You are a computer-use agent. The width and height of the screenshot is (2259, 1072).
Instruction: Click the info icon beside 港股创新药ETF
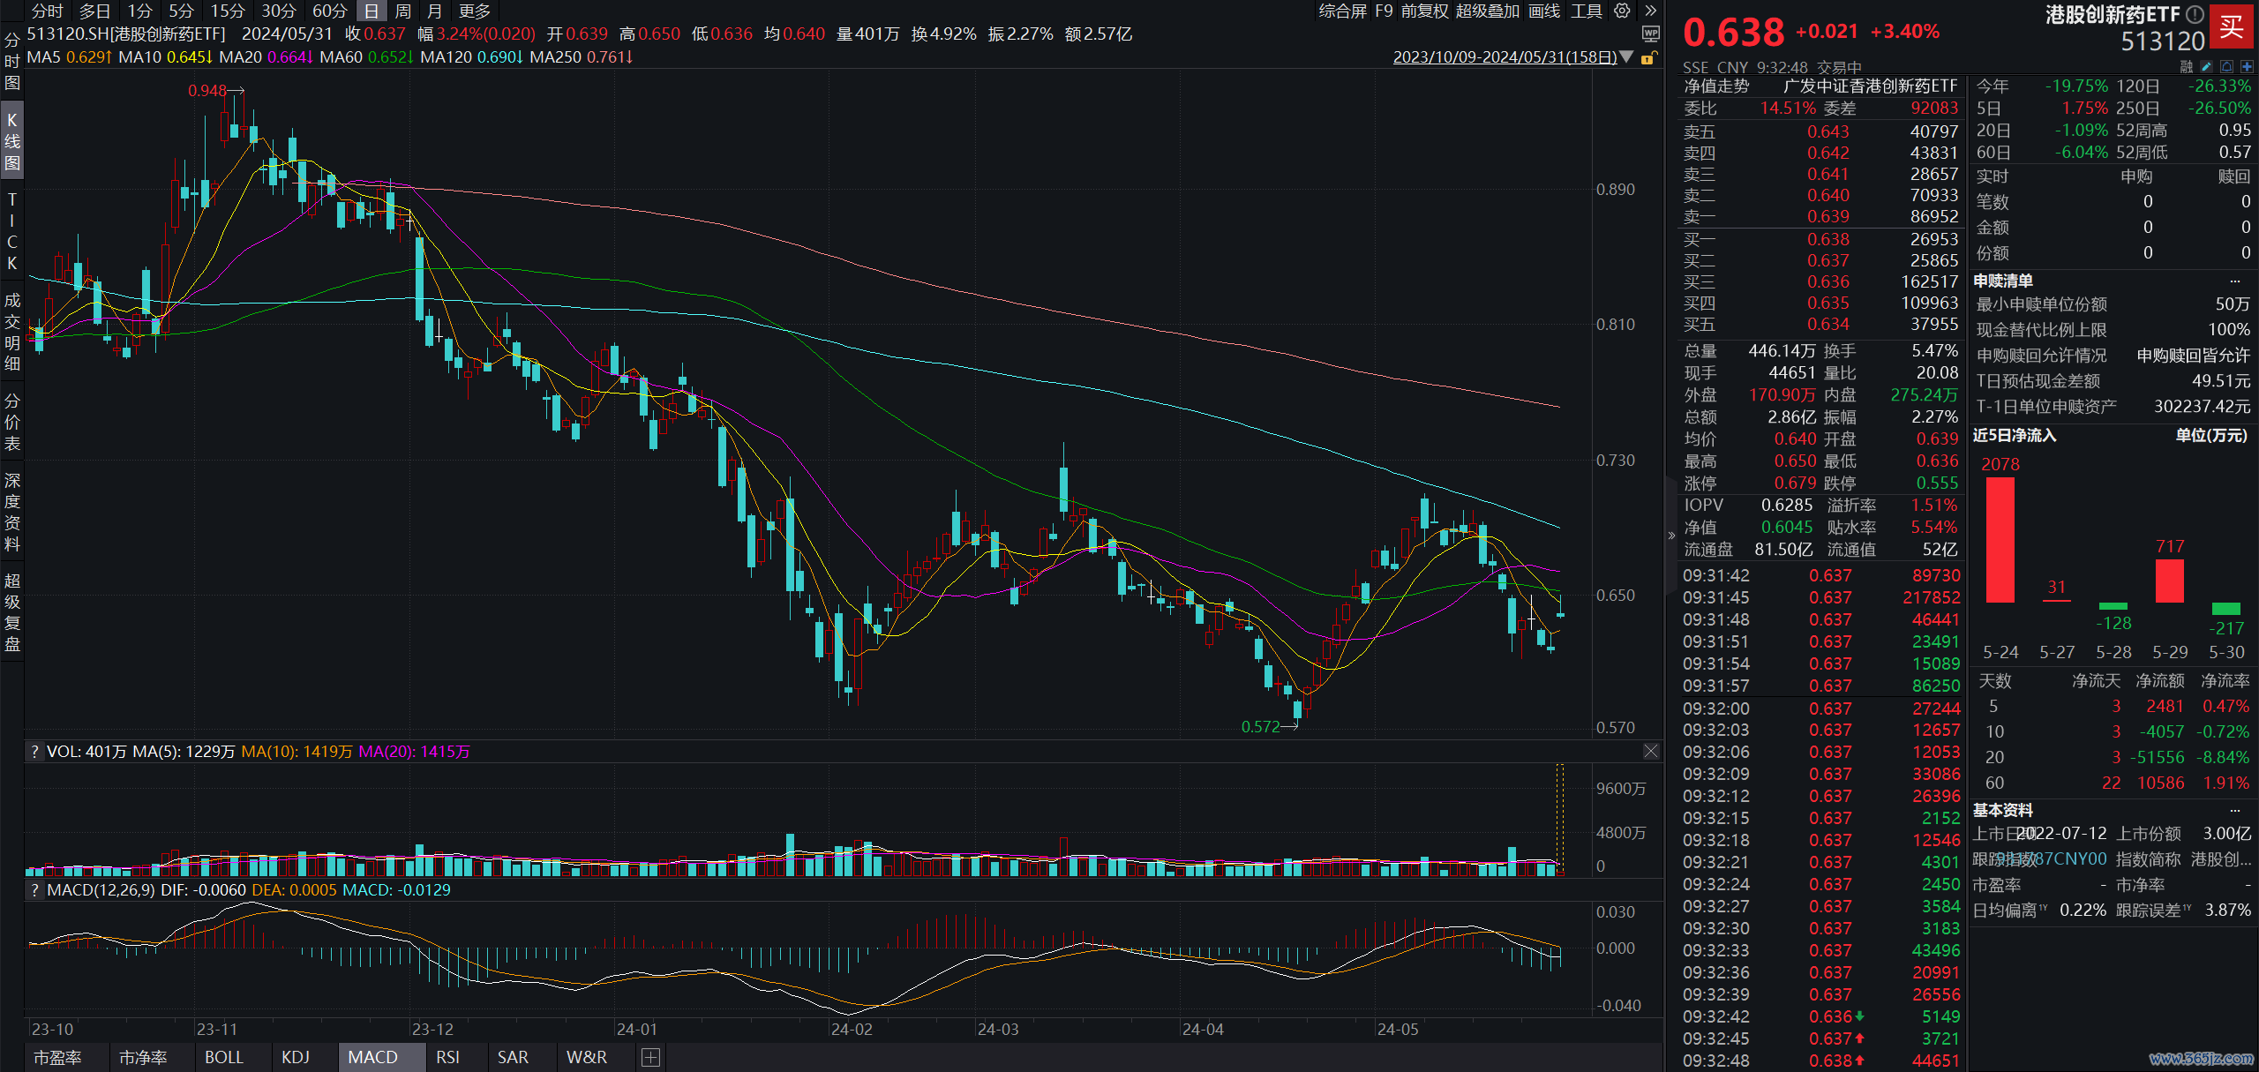[x=2195, y=14]
